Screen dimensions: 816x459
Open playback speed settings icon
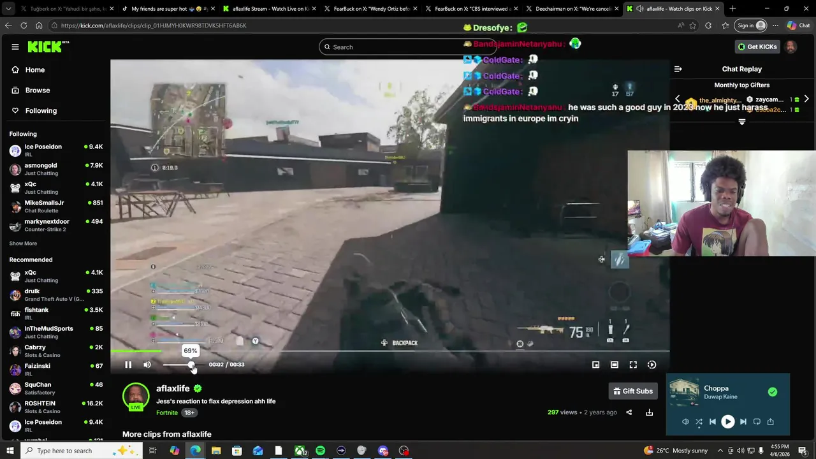(x=652, y=365)
